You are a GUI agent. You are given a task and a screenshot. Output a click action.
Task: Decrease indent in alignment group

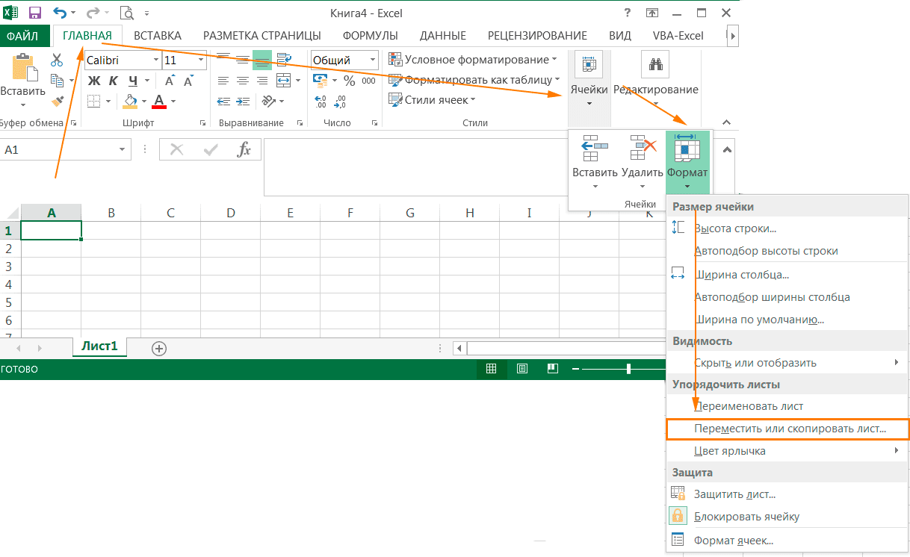pyautogui.click(x=223, y=101)
